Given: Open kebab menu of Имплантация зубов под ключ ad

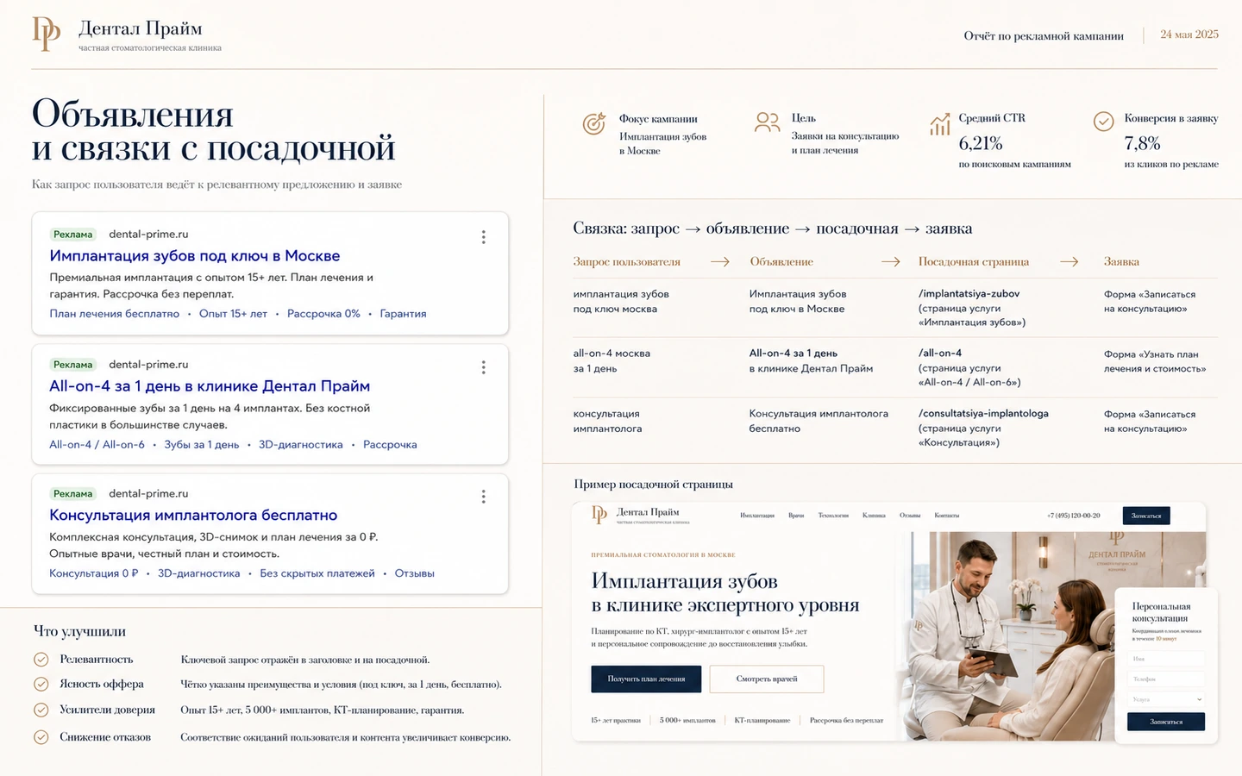Looking at the screenshot, I should [483, 237].
